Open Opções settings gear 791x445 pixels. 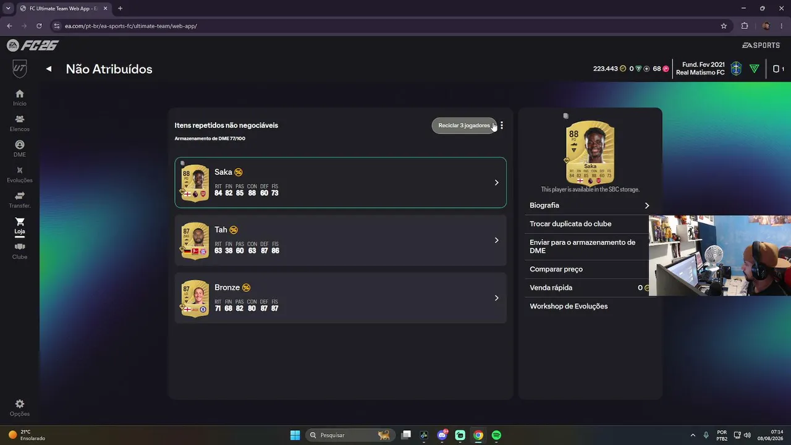(x=20, y=407)
